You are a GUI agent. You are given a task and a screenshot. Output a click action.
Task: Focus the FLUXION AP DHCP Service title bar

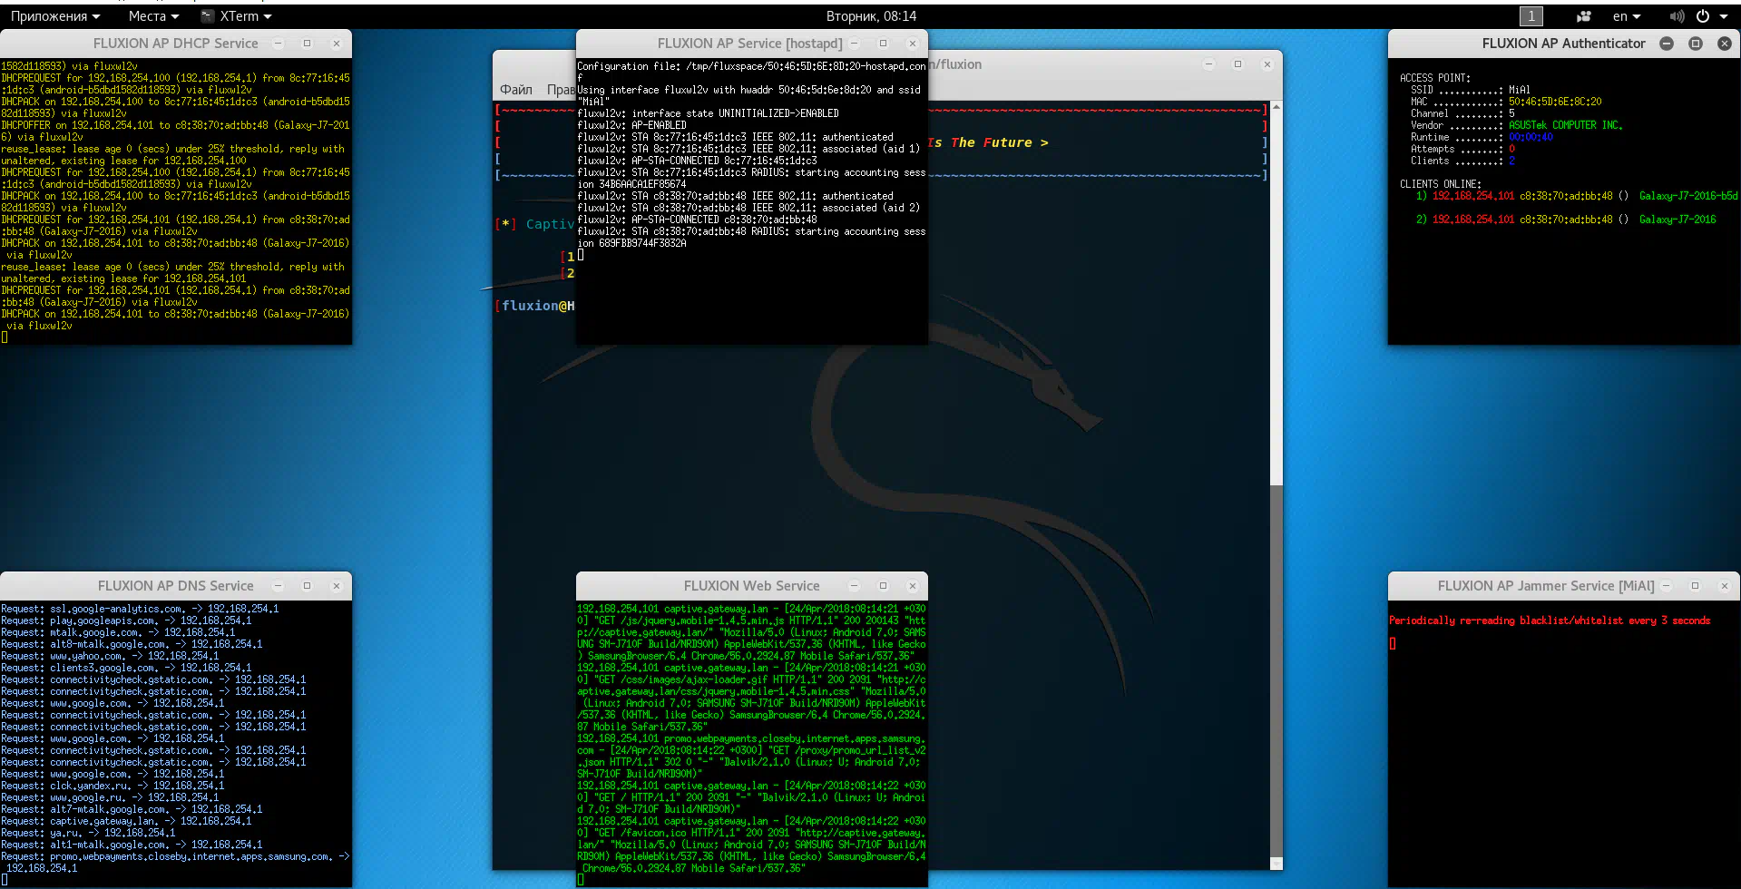[175, 44]
